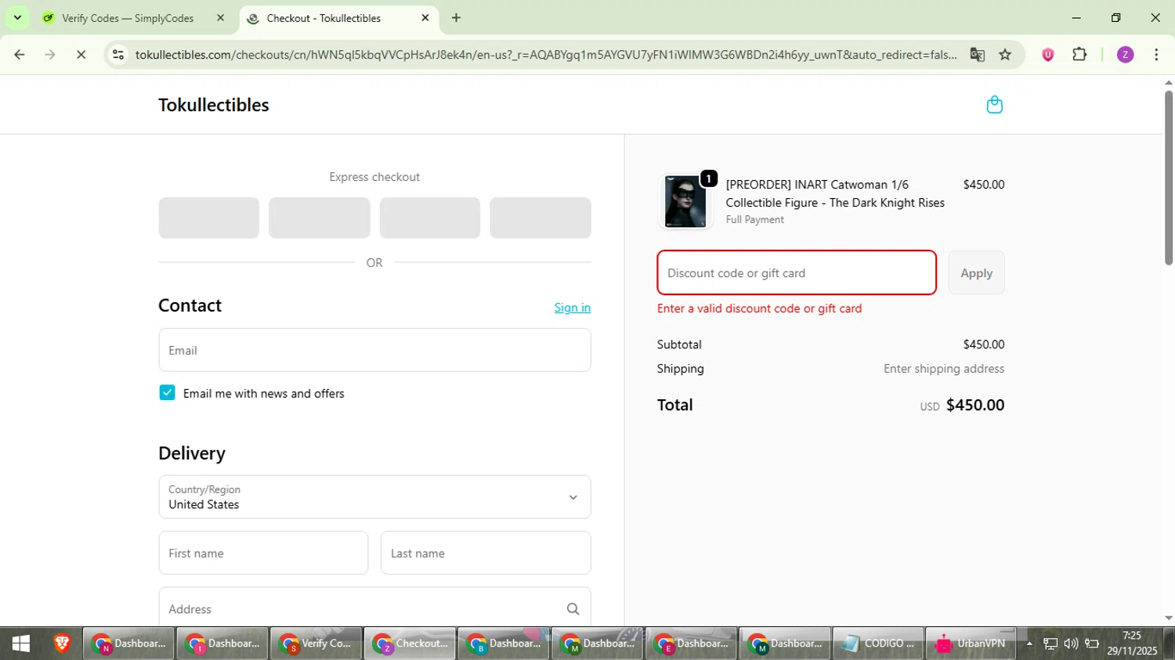The width and height of the screenshot is (1175, 660).
Task: Click 'Enter a valid discount code' error text
Action: (x=759, y=308)
